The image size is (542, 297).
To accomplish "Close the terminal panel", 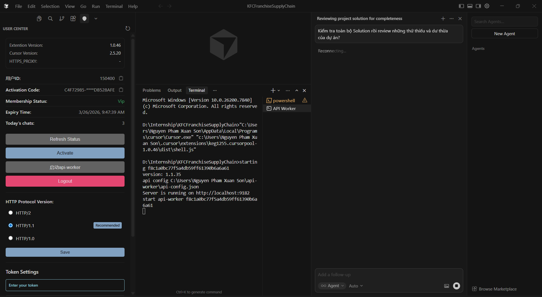I will (304, 90).
